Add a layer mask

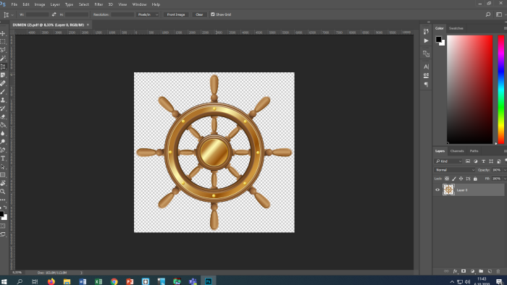464,271
